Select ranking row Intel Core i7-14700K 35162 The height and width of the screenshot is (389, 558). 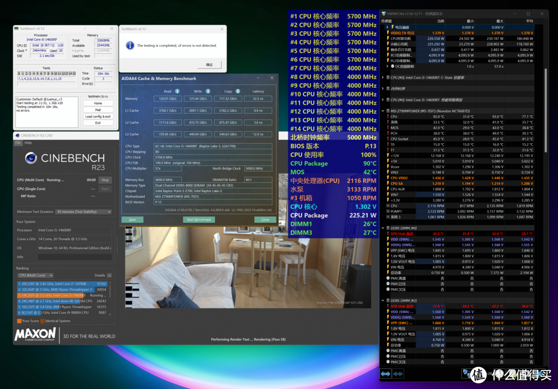click(63, 284)
